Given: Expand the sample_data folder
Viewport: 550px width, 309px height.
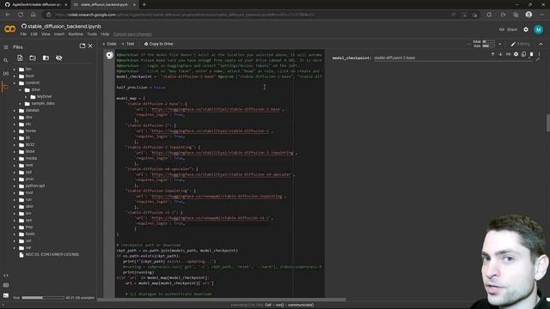Looking at the screenshot, I should (x=20, y=104).
